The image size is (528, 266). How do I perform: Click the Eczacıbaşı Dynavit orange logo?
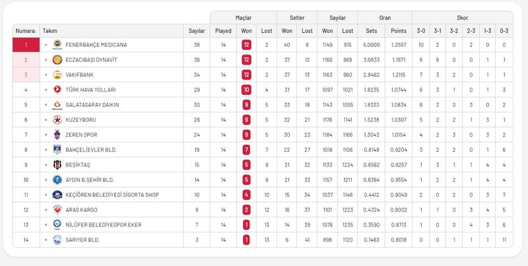(57, 60)
